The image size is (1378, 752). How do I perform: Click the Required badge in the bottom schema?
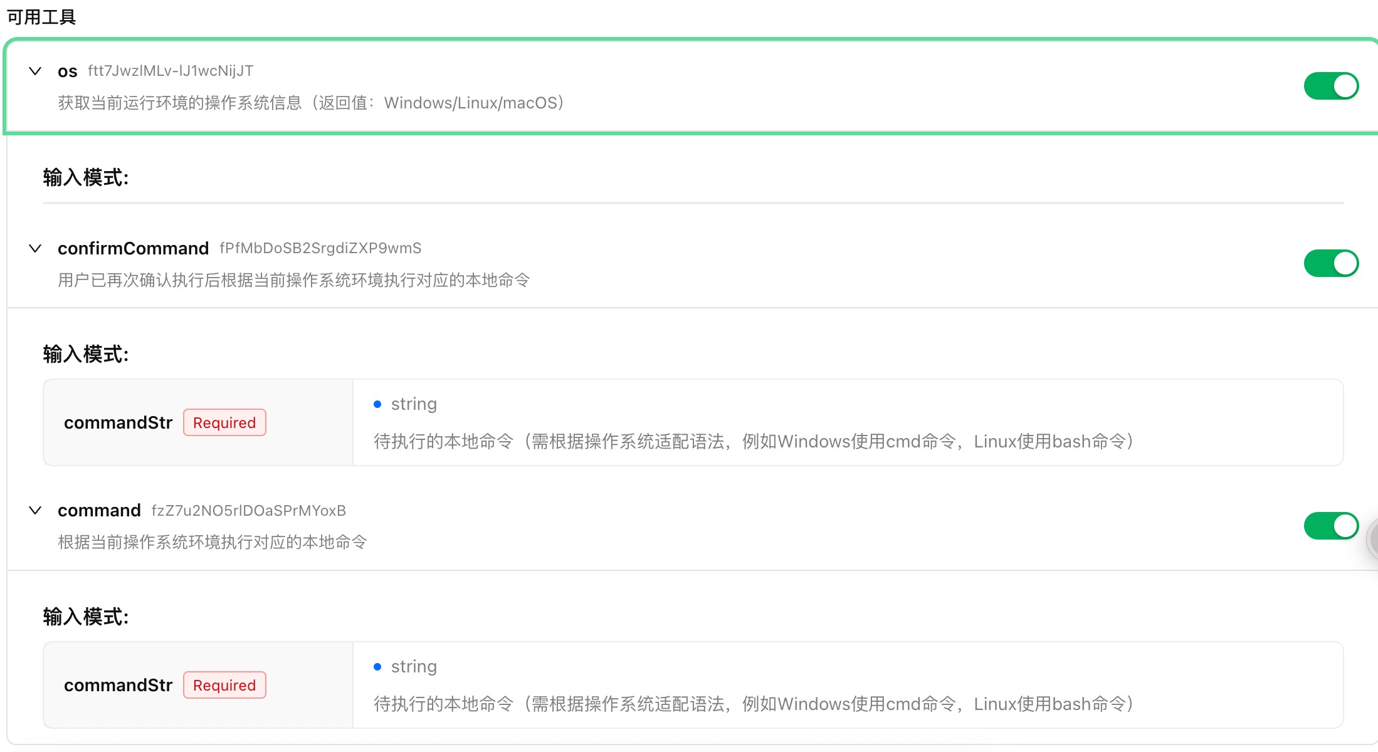[224, 685]
